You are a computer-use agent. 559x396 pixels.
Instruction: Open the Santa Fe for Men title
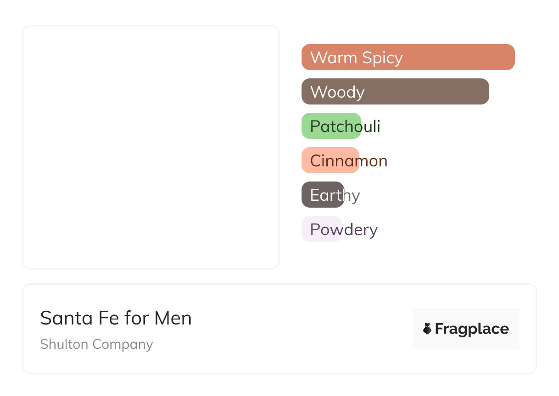pos(116,318)
